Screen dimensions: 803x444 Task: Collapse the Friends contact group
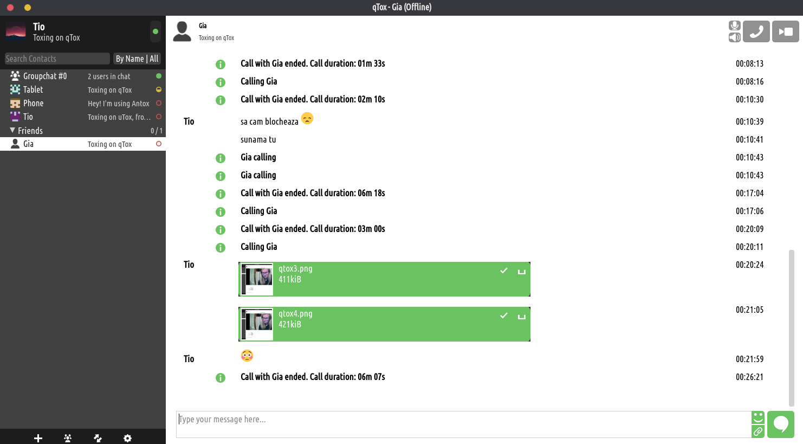tap(13, 131)
